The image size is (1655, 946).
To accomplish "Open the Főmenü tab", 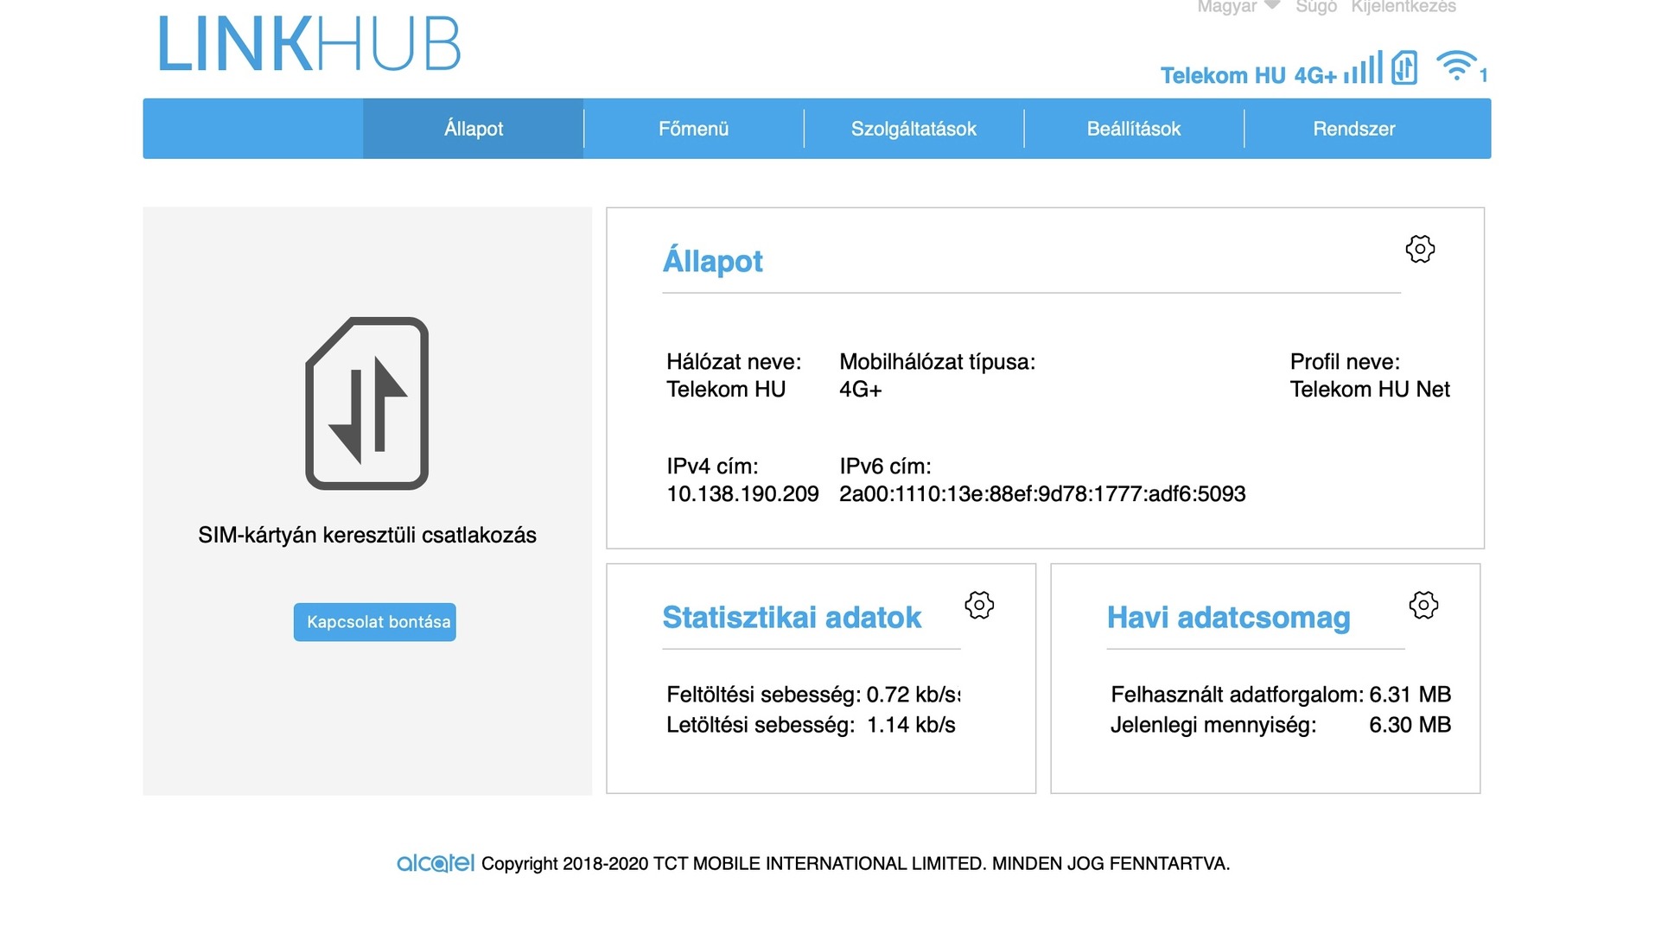I will click(694, 129).
